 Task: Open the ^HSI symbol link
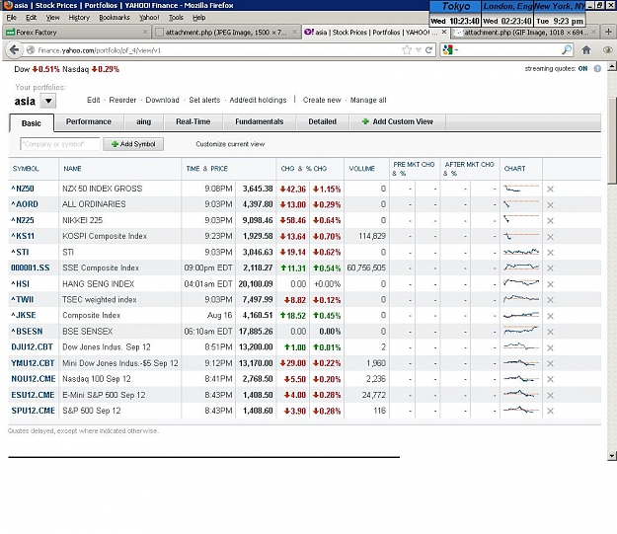click(21, 283)
